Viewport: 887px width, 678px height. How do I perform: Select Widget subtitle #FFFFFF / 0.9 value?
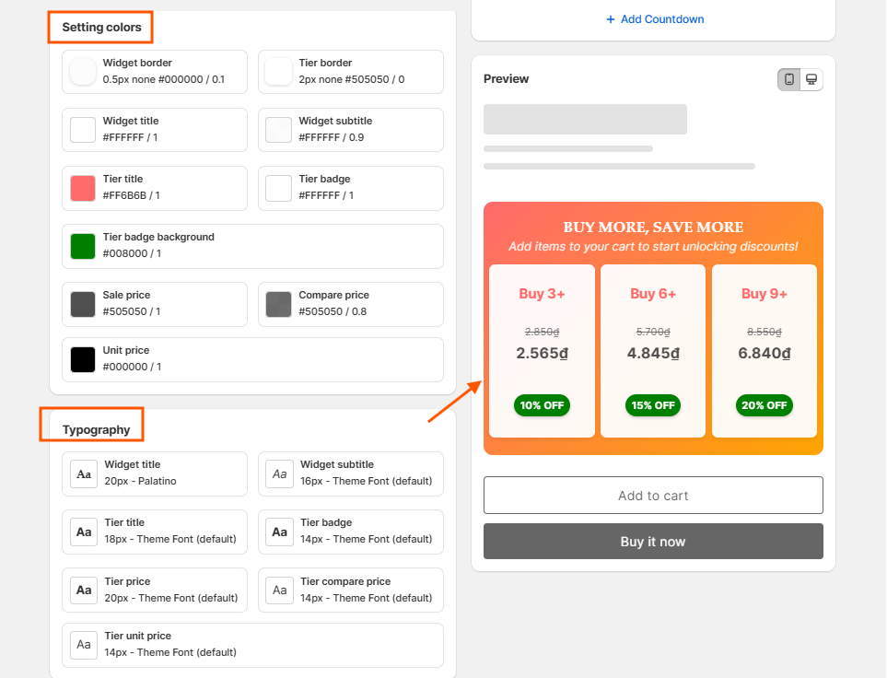(332, 137)
